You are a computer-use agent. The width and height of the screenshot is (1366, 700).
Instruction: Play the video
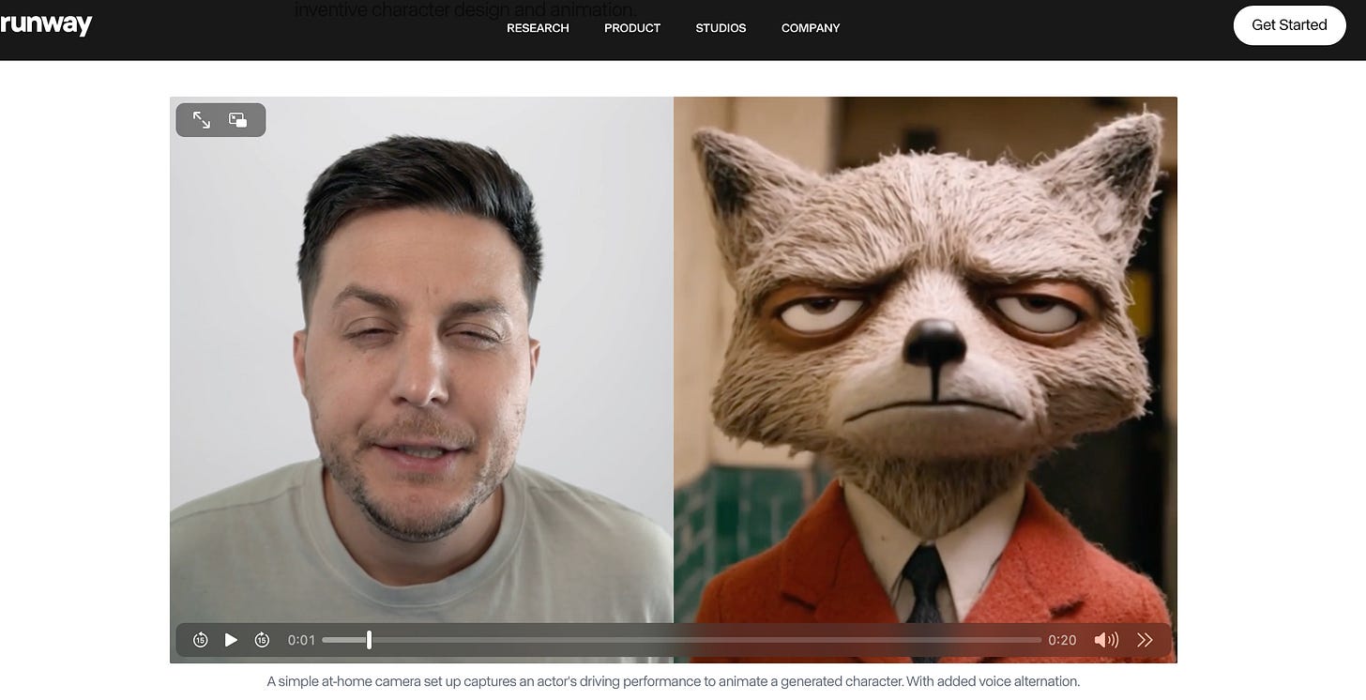point(231,640)
